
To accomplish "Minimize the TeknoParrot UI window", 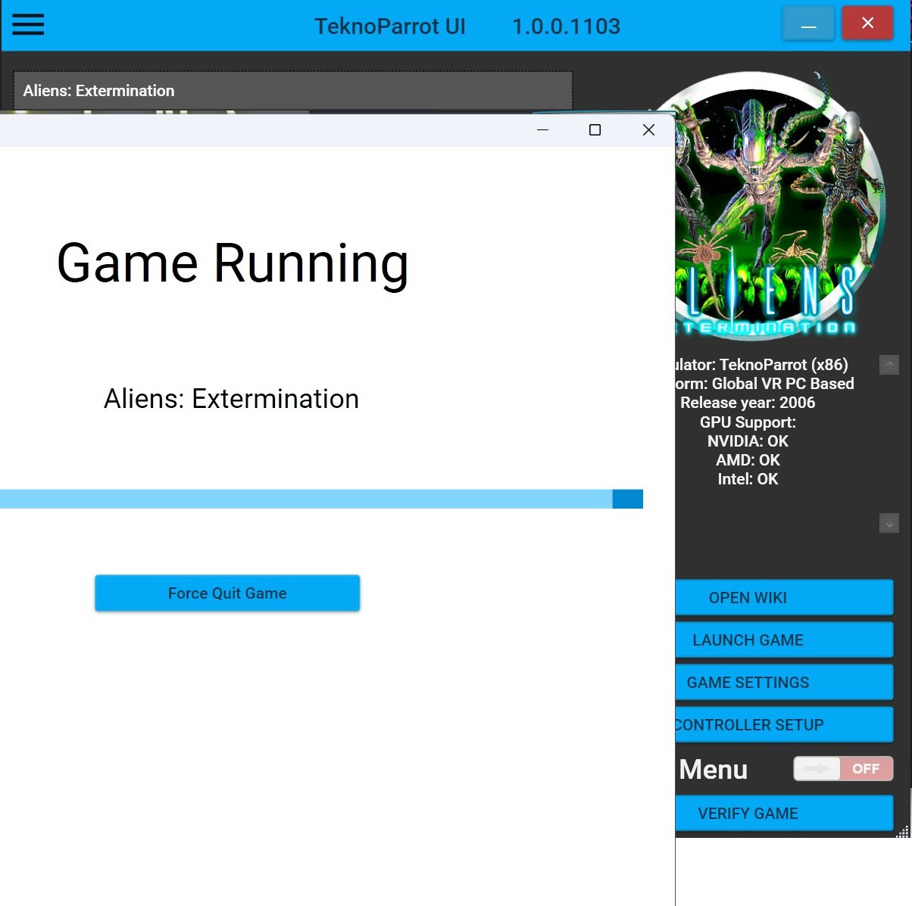I will (x=808, y=23).
